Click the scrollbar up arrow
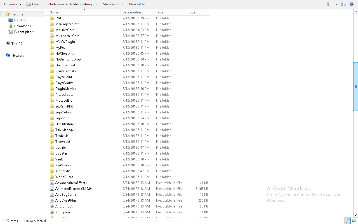 click(x=356, y=11)
